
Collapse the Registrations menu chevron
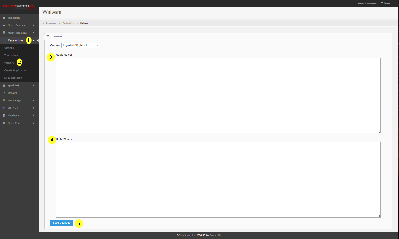click(34, 40)
